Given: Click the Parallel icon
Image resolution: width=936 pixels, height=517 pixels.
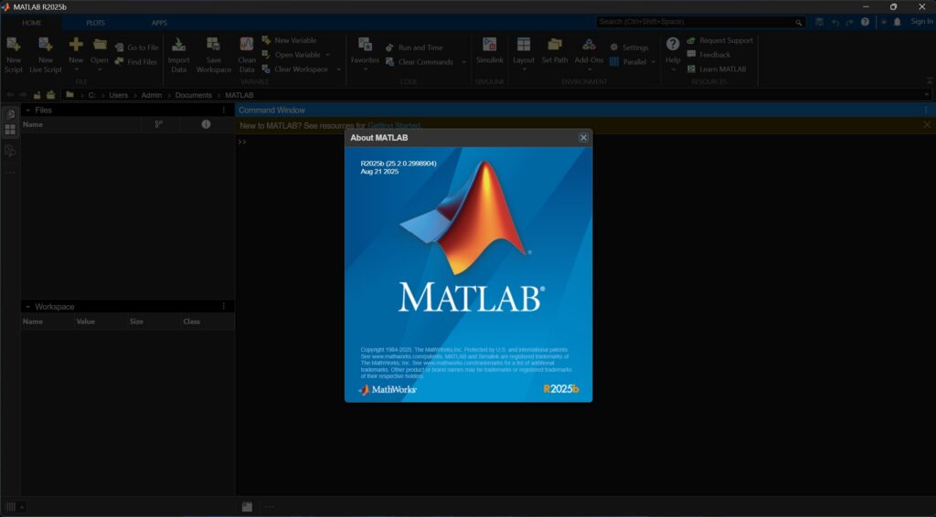Looking at the screenshot, I should 614,62.
